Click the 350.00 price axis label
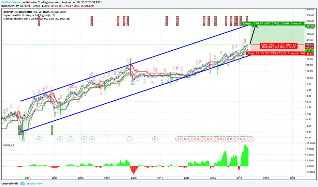The image size is (318, 187). 310,15
